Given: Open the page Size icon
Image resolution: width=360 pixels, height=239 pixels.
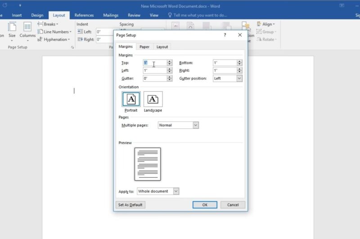Looking at the screenshot, I should tap(12, 27).
